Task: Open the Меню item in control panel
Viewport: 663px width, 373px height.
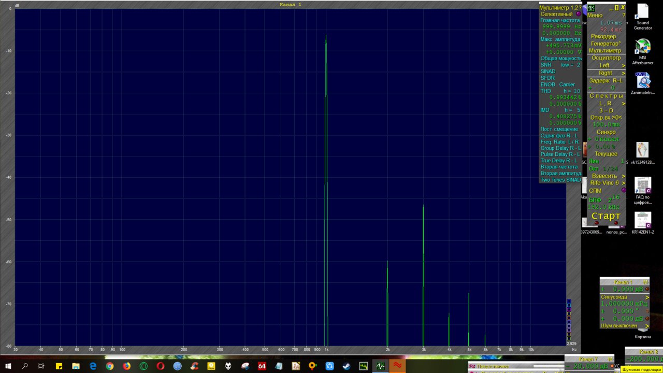Action: 595,16
